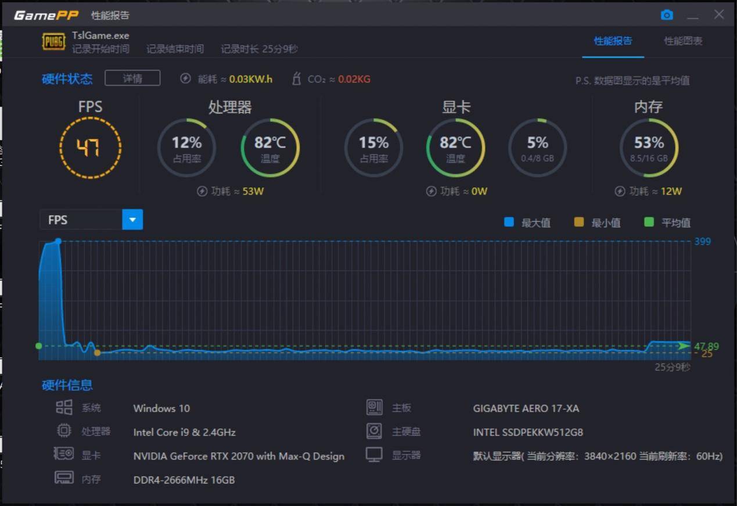This screenshot has width=737, height=506.
Task: Select the FPS combo box field
Action: [x=91, y=220]
